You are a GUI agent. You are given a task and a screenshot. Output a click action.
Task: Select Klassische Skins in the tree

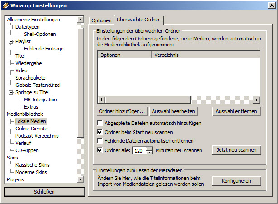(x=33, y=165)
